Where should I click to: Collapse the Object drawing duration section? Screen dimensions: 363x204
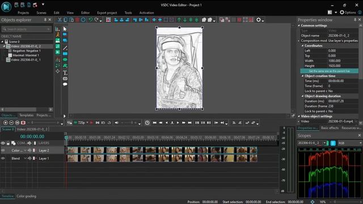pyautogui.click(x=302, y=96)
